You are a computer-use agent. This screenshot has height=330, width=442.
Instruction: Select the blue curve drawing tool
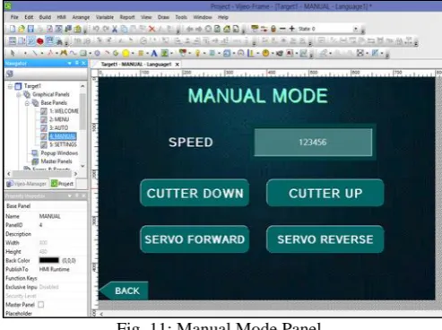73,53
